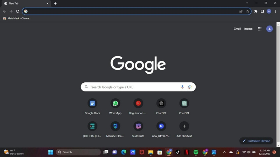
Task: Open the Google account avatar on page
Action: (x=269, y=29)
